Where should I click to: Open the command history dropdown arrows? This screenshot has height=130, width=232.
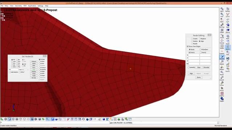218,123
